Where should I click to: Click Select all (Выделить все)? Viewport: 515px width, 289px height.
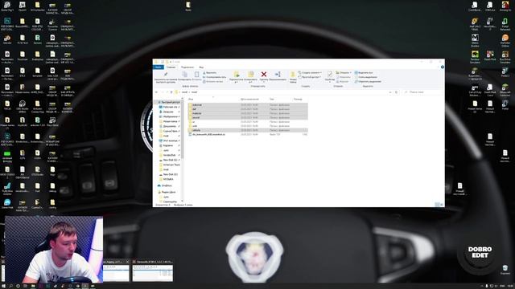tap(364, 73)
